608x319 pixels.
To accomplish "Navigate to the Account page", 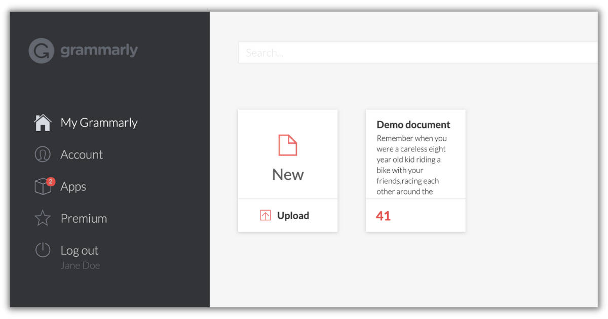I will [x=82, y=154].
